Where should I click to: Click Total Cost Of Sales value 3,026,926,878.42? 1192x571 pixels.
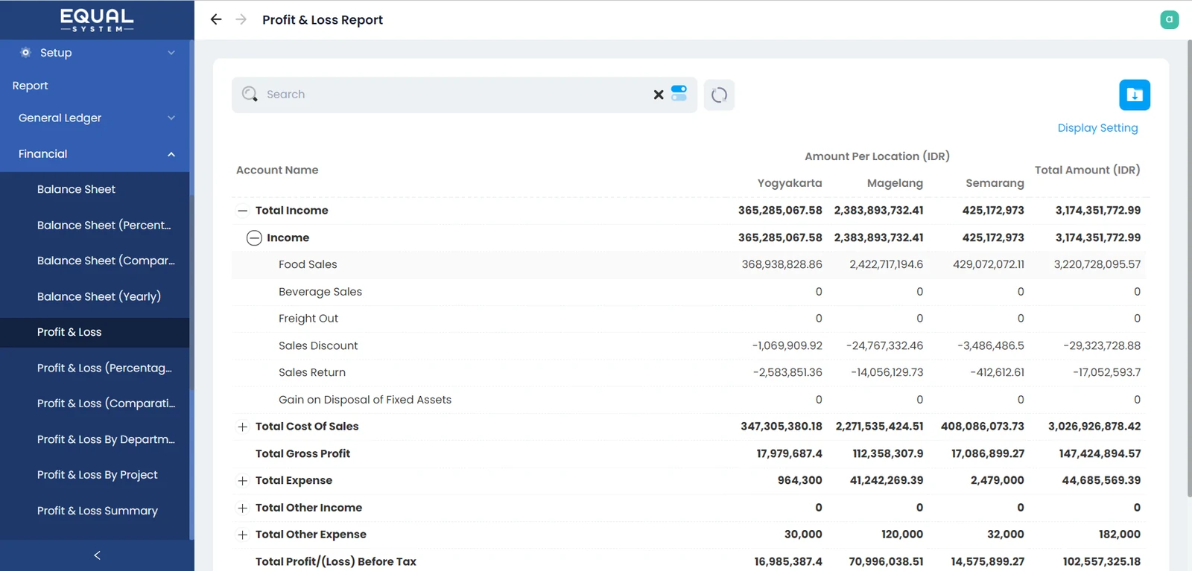point(1094,427)
